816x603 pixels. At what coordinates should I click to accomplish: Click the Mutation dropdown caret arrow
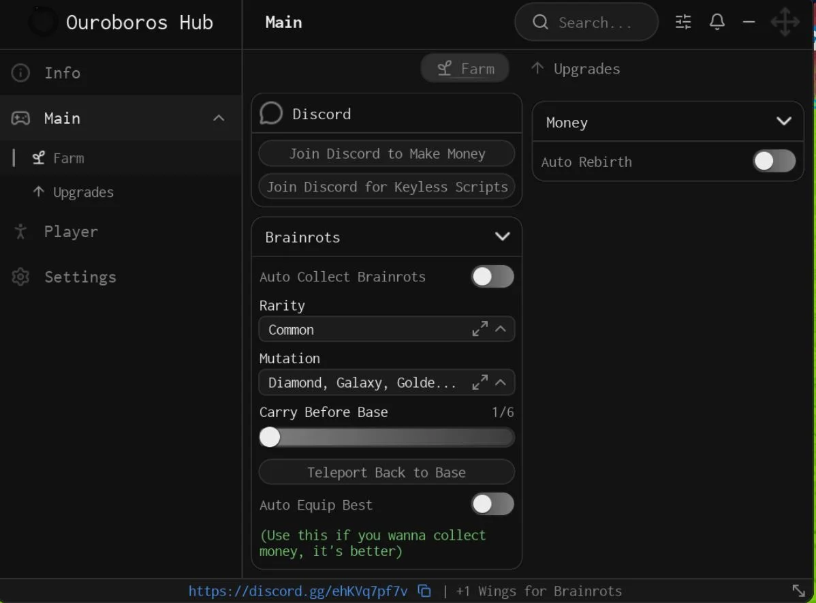click(501, 382)
